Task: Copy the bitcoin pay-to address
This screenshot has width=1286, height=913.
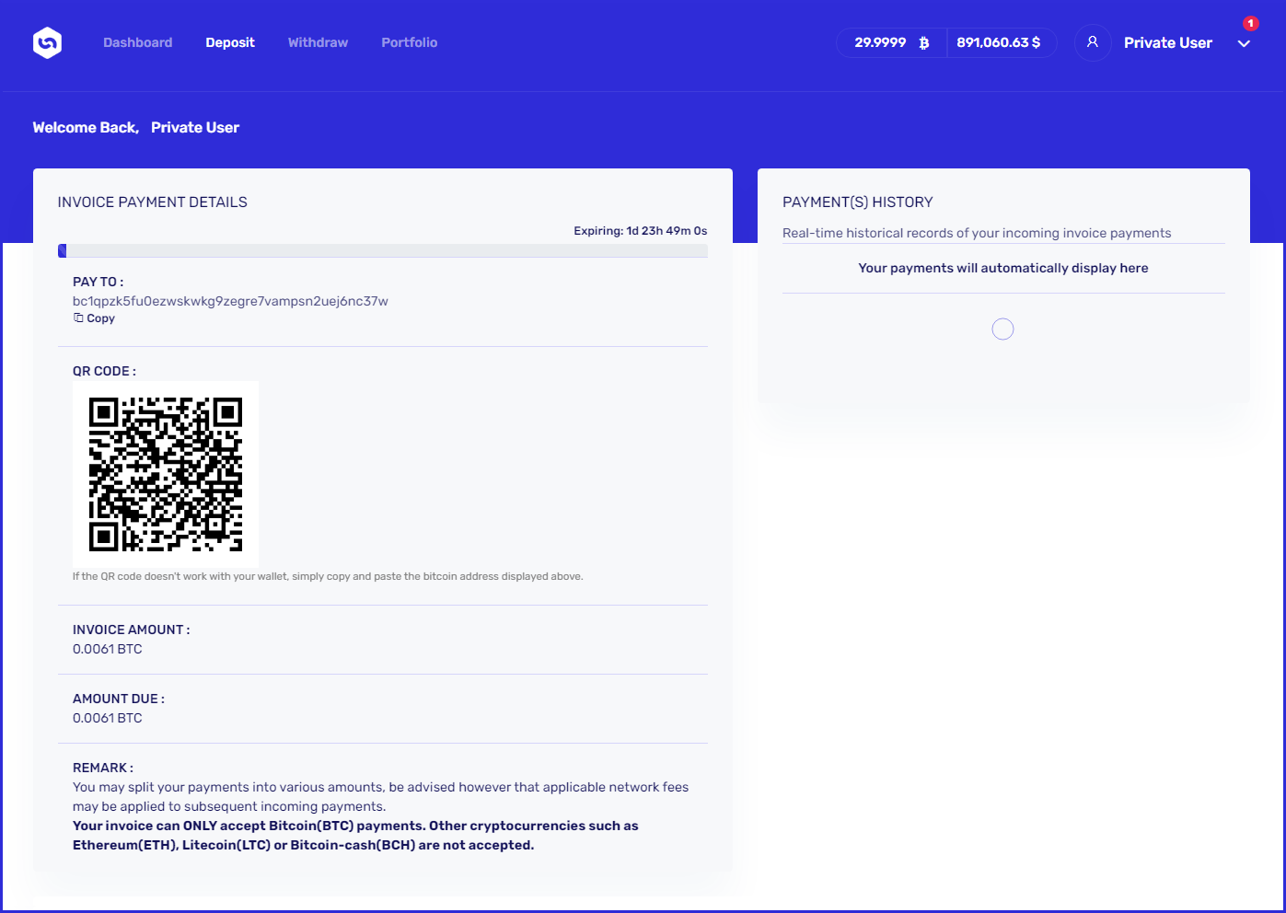Action: (94, 318)
